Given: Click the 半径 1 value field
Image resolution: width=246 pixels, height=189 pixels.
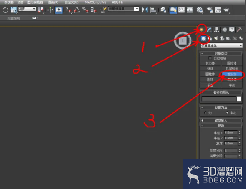Looking at the screenshot, I should (231, 132).
